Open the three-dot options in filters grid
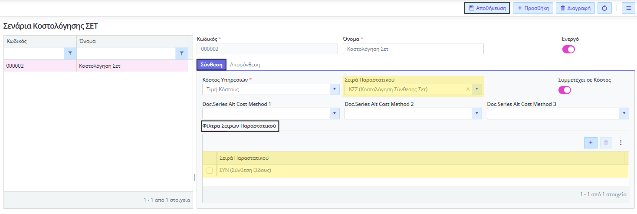 (621, 142)
